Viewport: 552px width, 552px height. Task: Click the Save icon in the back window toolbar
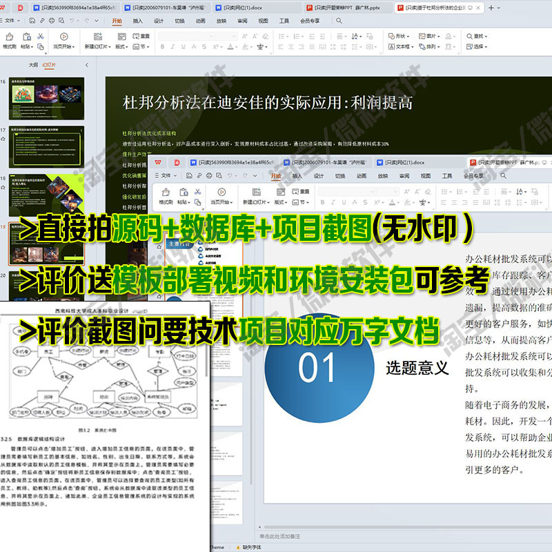[x=32, y=21]
